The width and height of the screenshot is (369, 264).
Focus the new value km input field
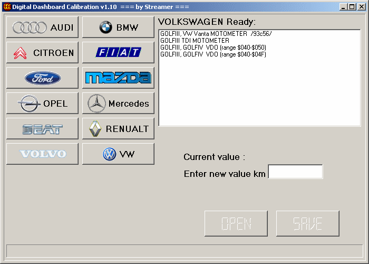[295, 172]
